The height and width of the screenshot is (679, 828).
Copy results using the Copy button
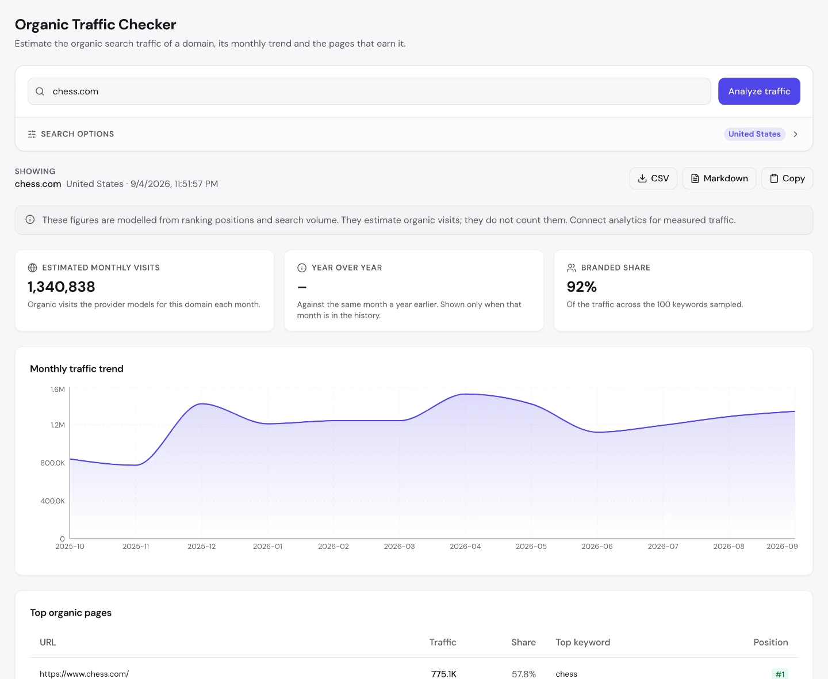pyautogui.click(x=787, y=178)
